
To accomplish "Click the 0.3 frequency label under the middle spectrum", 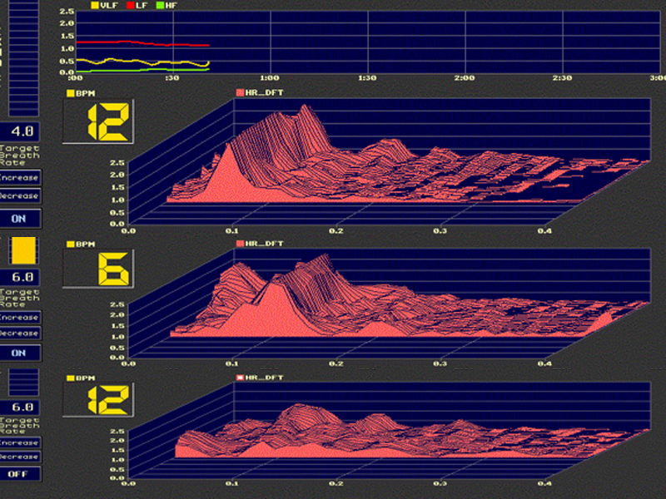I will 440,363.
